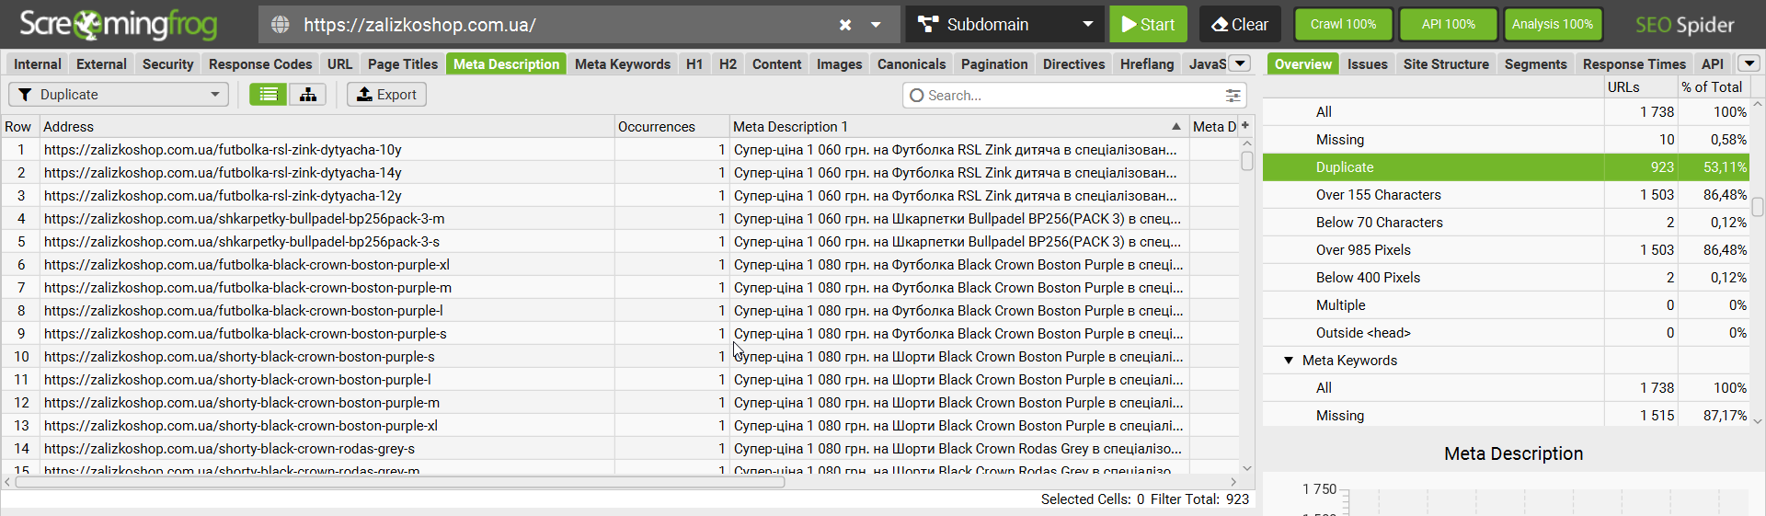The width and height of the screenshot is (1766, 516).
Task: Click Analysis 100% progress indicator
Action: 1553,25
